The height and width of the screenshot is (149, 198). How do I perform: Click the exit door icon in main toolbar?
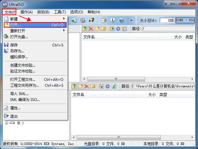(x=130, y=20)
